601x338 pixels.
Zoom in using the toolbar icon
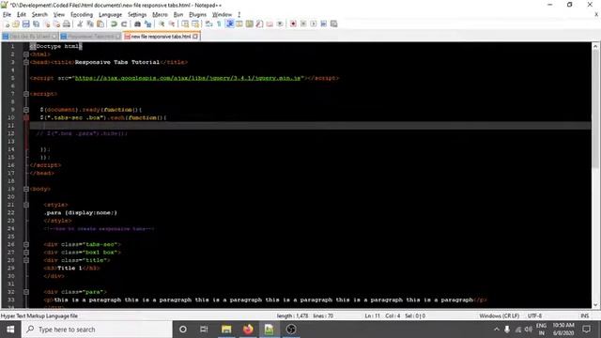(x=162, y=24)
